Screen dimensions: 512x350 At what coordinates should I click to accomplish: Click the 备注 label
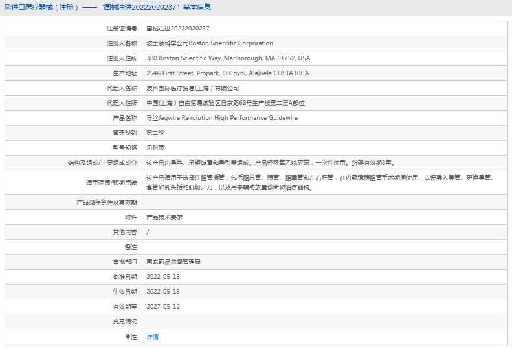pyautogui.click(x=131, y=247)
